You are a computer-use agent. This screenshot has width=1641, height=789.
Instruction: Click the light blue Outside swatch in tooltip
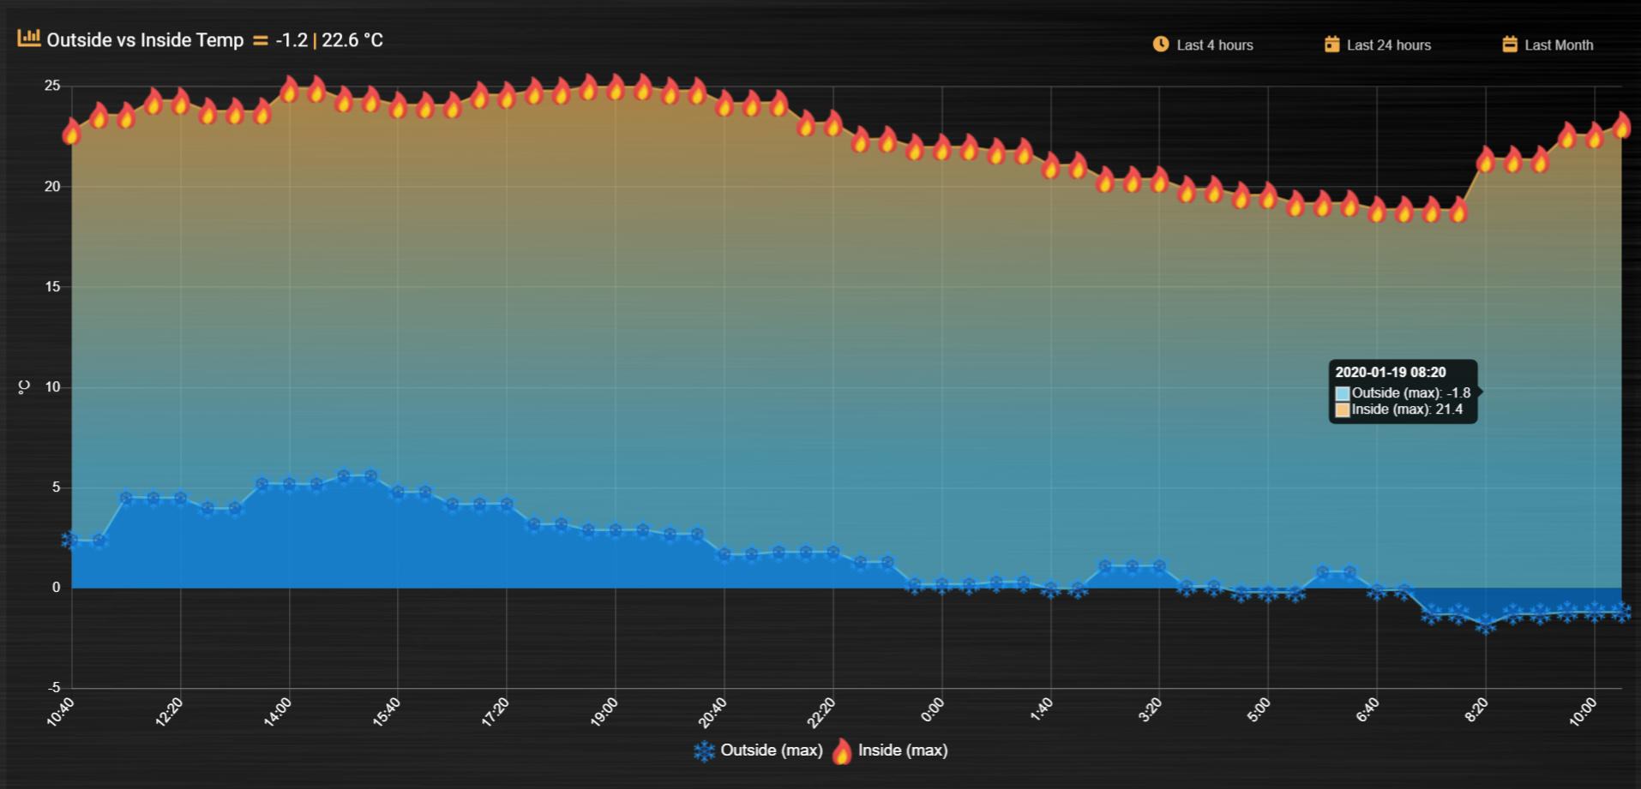(x=1343, y=393)
